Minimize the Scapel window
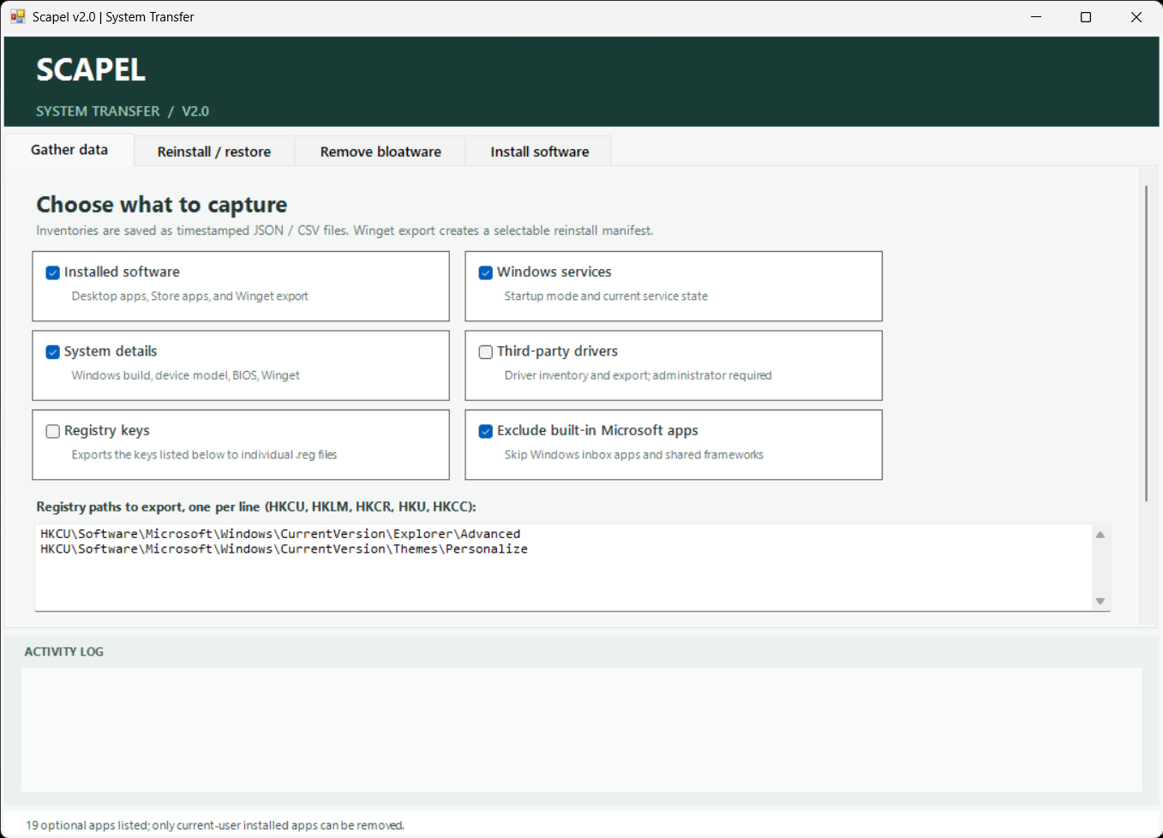The height and width of the screenshot is (838, 1163). pyautogui.click(x=1036, y=17)
